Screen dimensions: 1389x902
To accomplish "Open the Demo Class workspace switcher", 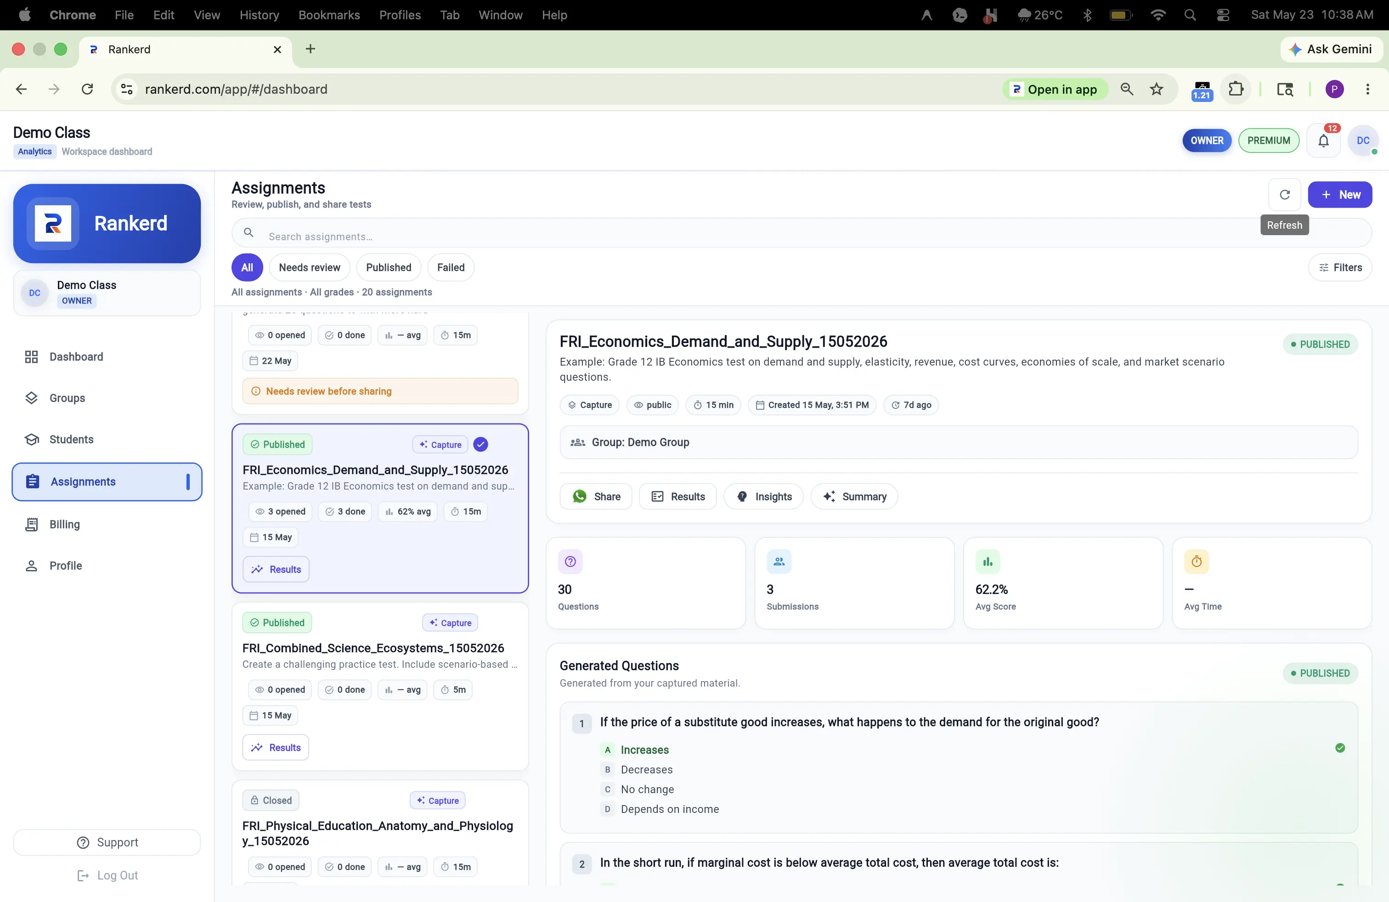I will click(107, 293).
